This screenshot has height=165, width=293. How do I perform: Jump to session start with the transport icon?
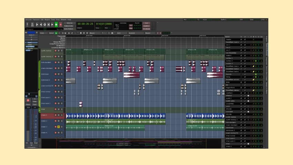(x=37, y=25)
